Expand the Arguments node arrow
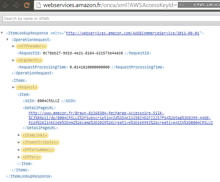 pyautogui.click(x=13, y=60)
